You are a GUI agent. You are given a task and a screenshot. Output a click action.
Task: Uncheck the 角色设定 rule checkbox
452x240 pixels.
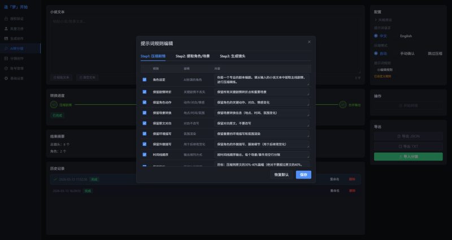point(145,79)
